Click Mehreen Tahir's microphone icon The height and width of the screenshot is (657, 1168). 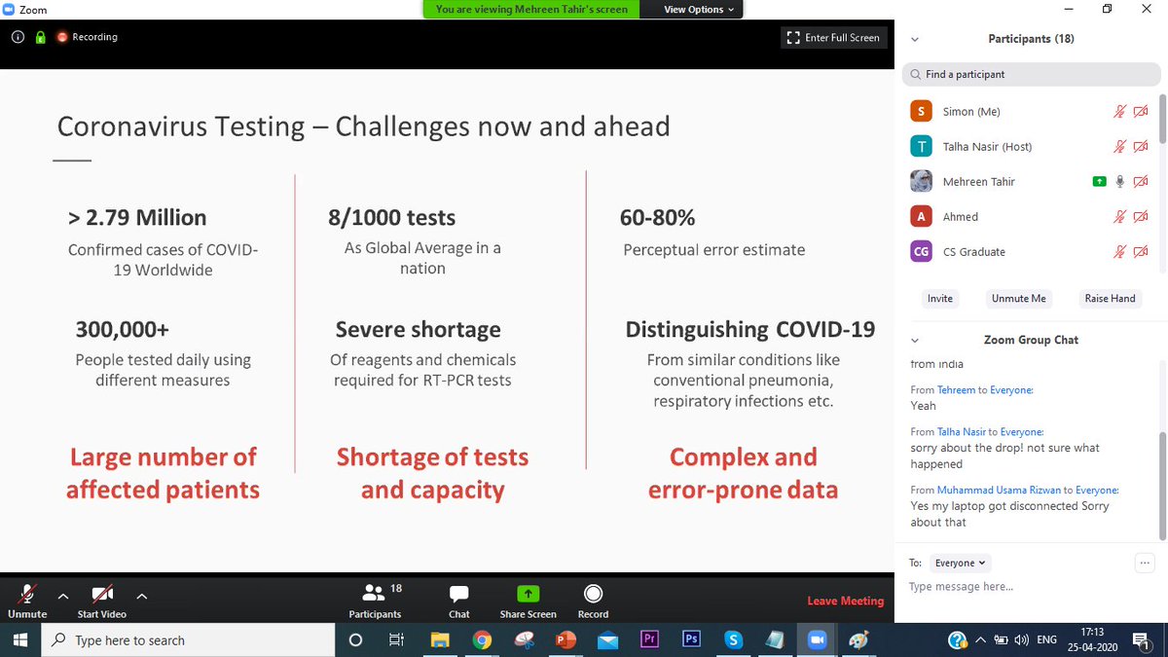1119,181
